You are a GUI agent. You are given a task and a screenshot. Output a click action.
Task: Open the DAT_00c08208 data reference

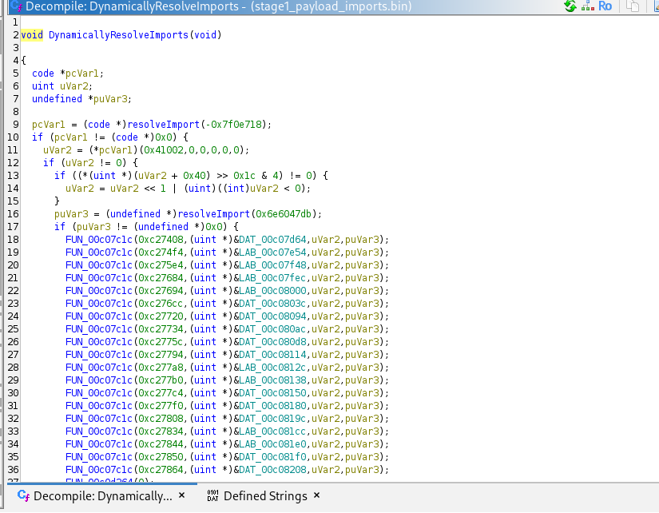pos(272,469)
